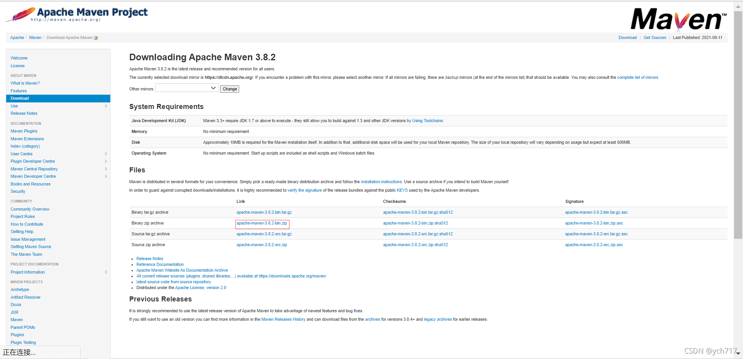The width and height of the screenshot is (743, 359).
Task: Open complete list of mirrors link
Action: pos(638,77)
